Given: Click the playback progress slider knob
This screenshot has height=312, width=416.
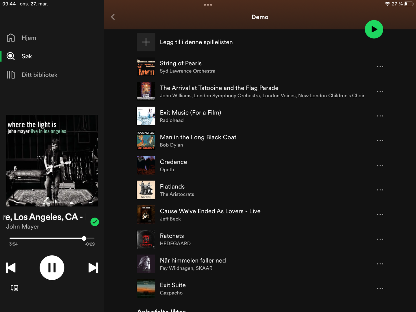Looking at the screenshot, I should 84,238.
